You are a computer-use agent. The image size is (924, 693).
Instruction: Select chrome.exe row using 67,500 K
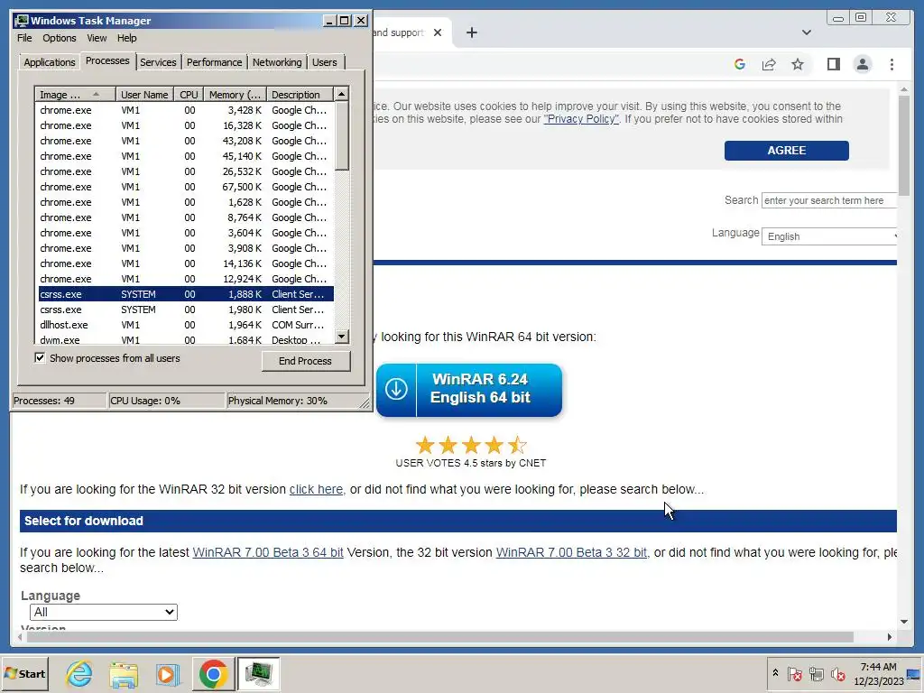click(x=186, y=187)
